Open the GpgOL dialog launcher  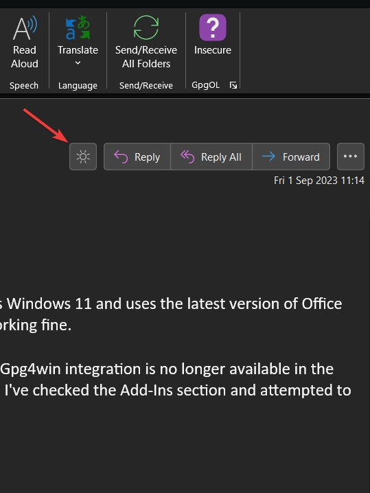pos(233,85)
